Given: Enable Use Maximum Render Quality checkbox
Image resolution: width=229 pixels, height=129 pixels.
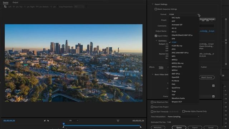Looking at the screenshot, I should [x=152, y=102].
